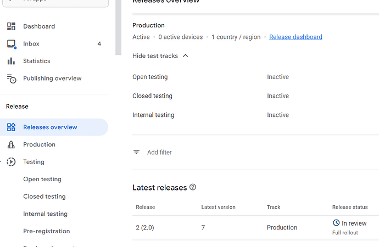Click latest version 7 cell
The height and width of the screenshot is (247, 379).
(203, 227)
